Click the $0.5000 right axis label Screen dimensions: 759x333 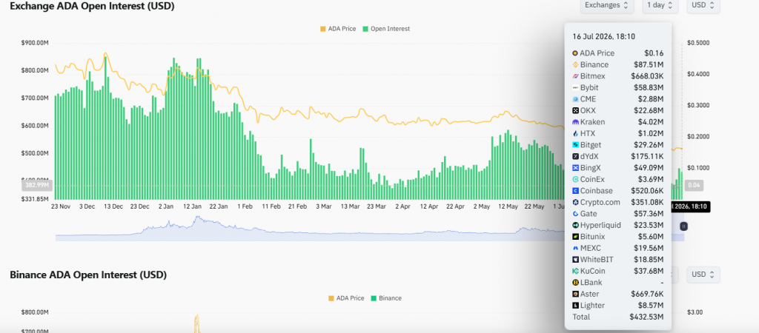click(x=698, y=43)
